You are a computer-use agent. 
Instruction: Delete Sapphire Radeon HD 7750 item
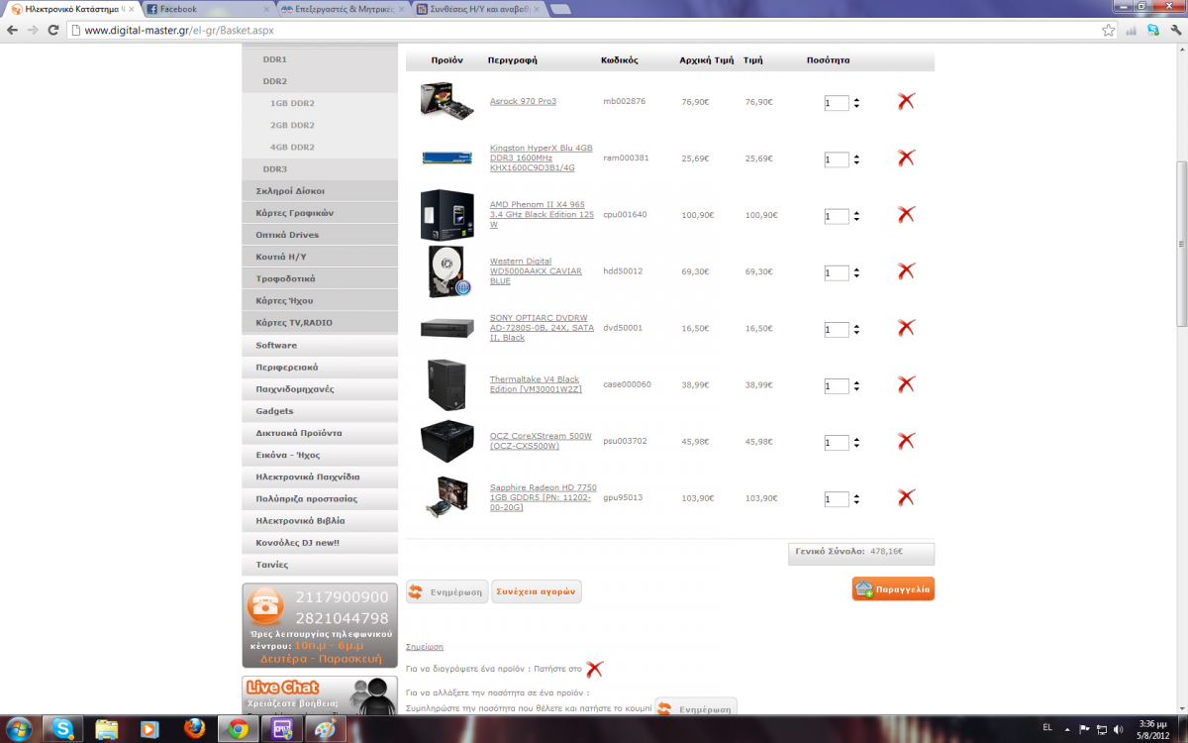(x=906, y=496)
